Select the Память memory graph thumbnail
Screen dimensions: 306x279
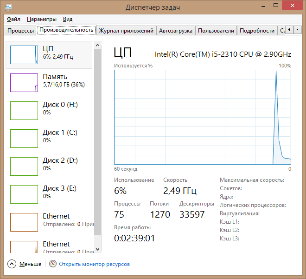pyautogui.click(x=24, y=83)
